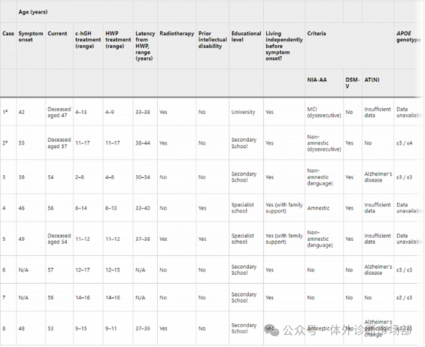Select the 'NIA-AA' criteria sub-header
Image resolution: width=425 pixels, height=347 pixels.
click(x=317, y=80)
